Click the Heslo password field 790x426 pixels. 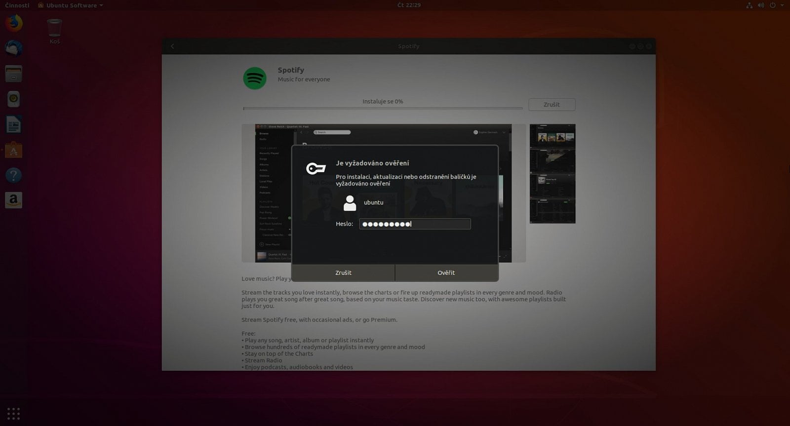pyautogui.click(x=415, y=224)
